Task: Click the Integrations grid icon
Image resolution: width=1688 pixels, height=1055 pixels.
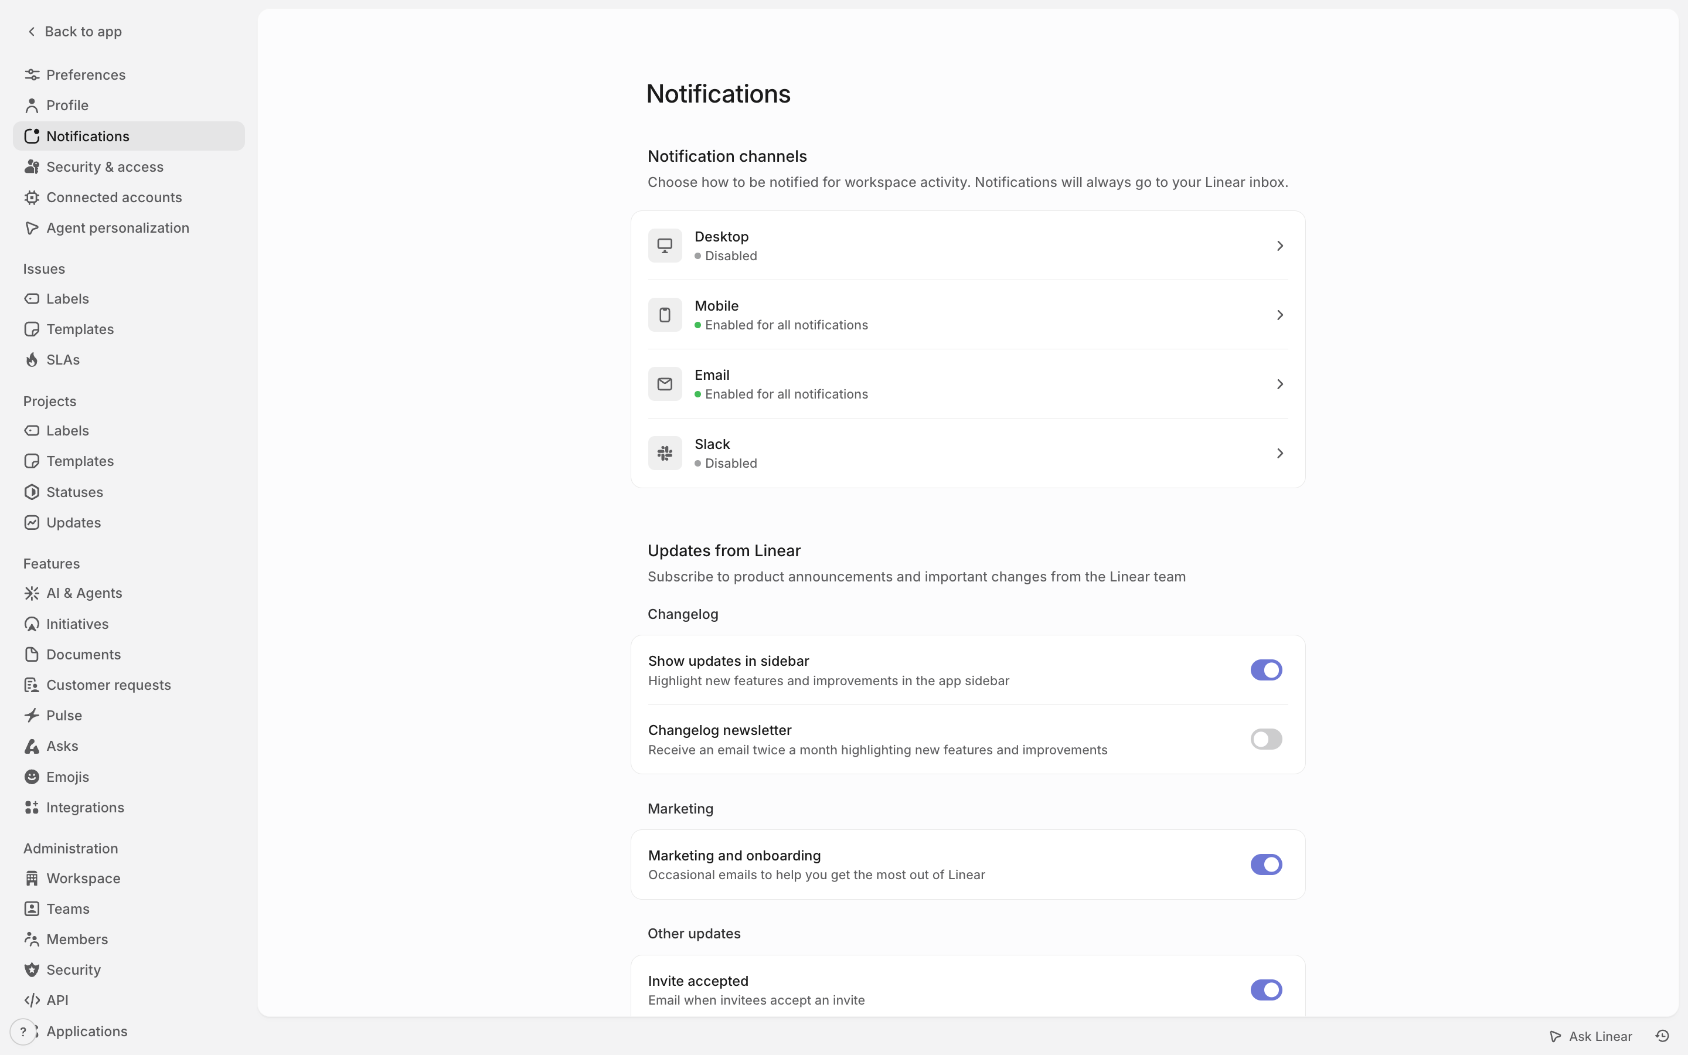Action: pyautogui.click(x=32, y=807)
